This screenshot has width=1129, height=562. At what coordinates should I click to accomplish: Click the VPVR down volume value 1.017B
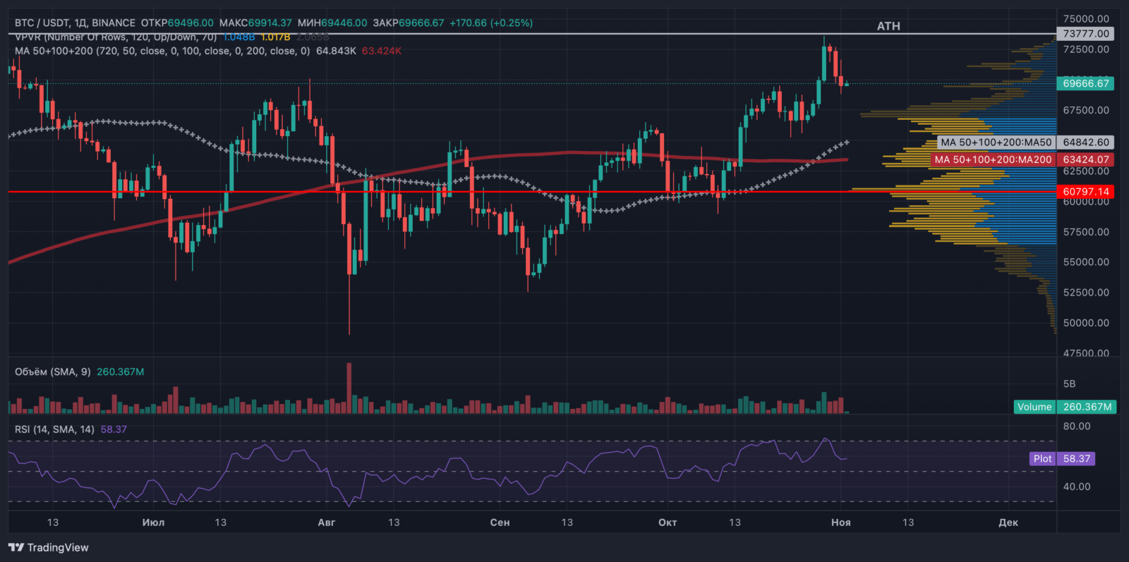275,37
